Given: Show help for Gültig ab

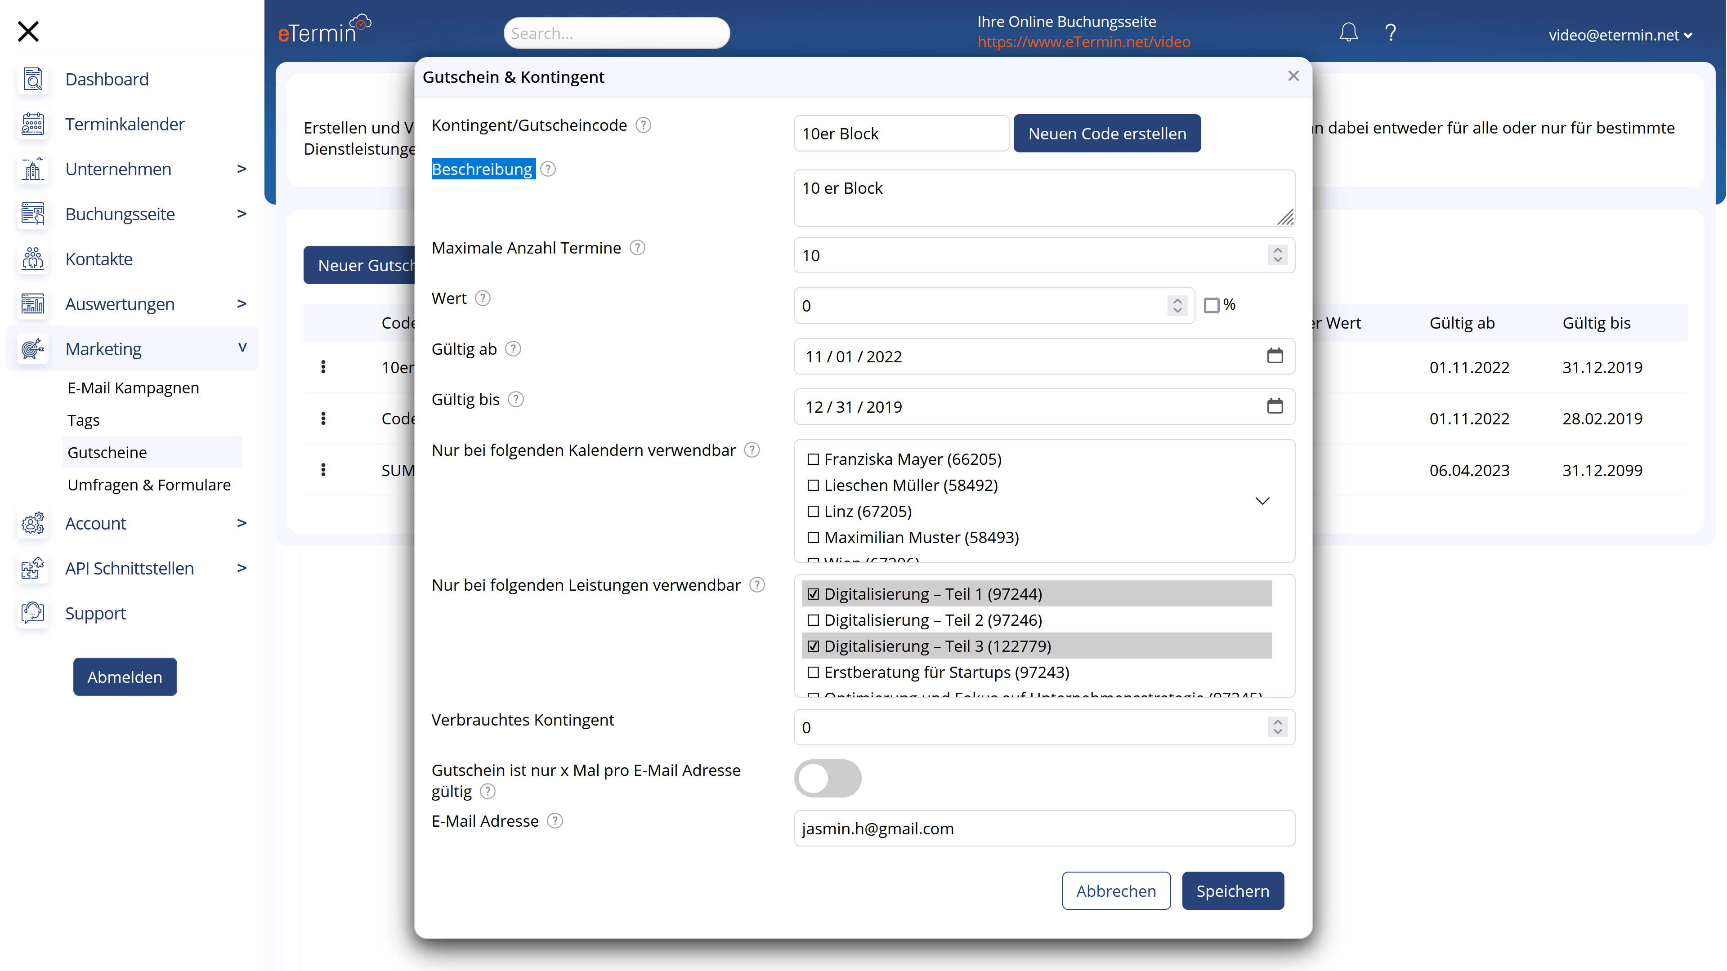Looking at the screenshot, I should point(513,349).
